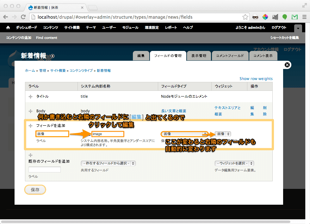Open the field type dropdown showing 画像

click(184, 134)
